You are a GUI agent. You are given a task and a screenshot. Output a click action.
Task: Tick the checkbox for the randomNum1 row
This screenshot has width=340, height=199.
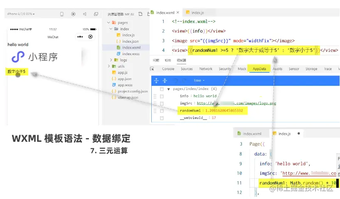(x=162, y=111)
